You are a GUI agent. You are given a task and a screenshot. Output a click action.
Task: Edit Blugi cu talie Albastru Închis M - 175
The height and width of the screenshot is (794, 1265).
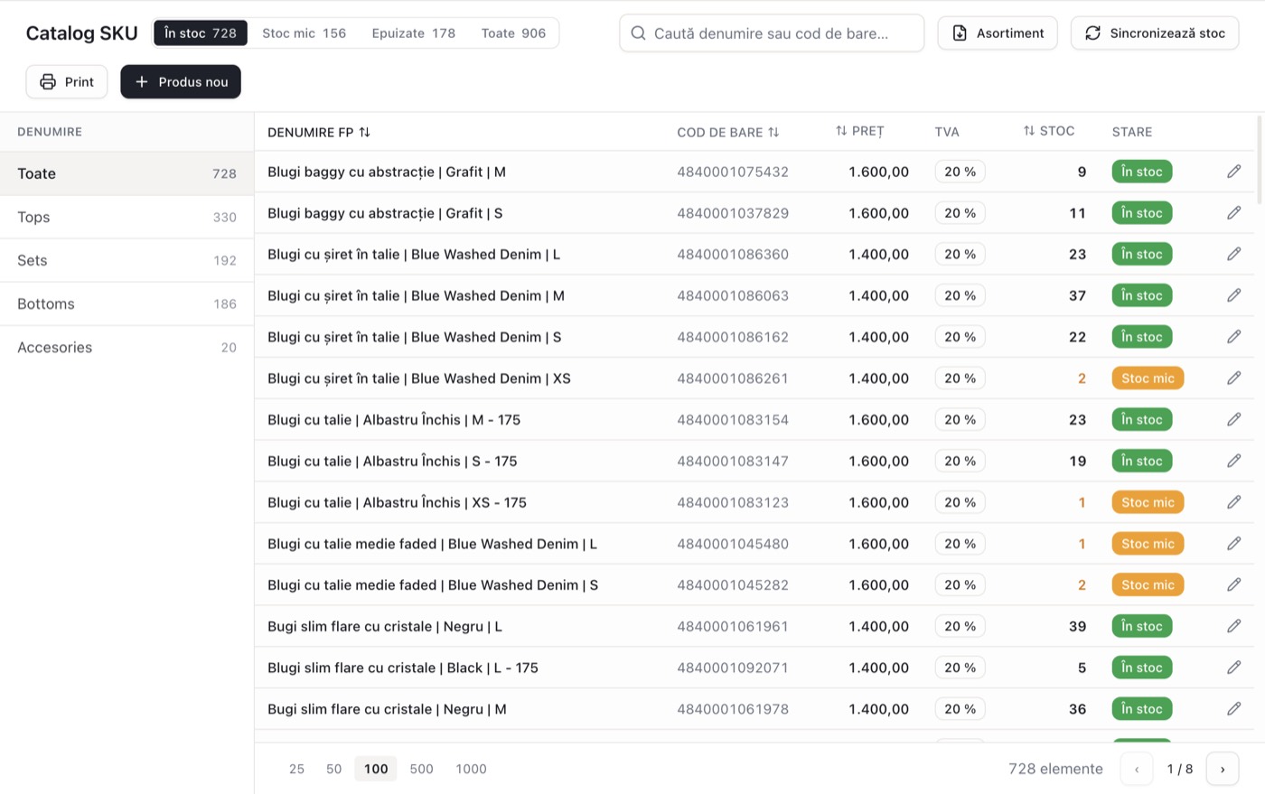point(1233,420)
